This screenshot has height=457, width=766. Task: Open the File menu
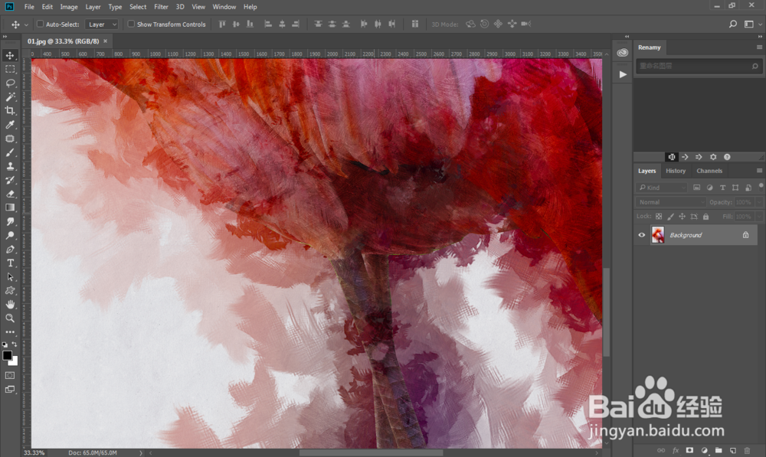[x=29, y=7]
